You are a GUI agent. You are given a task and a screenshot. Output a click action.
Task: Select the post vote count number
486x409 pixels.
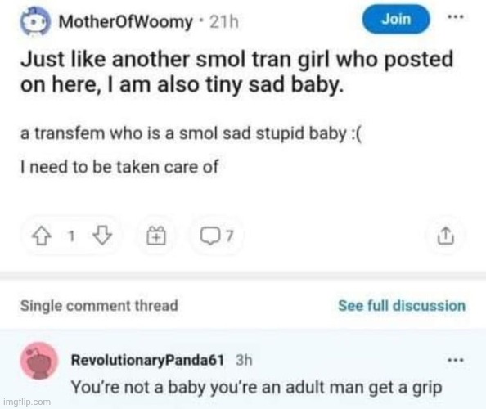72,236
